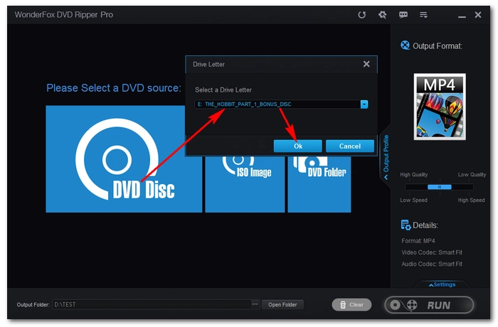Expand the Output Profile side tab
This screenshot has width=498, height=327.
point(386,156)
